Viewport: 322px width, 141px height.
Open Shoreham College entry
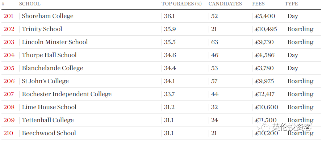coord(47,16)
